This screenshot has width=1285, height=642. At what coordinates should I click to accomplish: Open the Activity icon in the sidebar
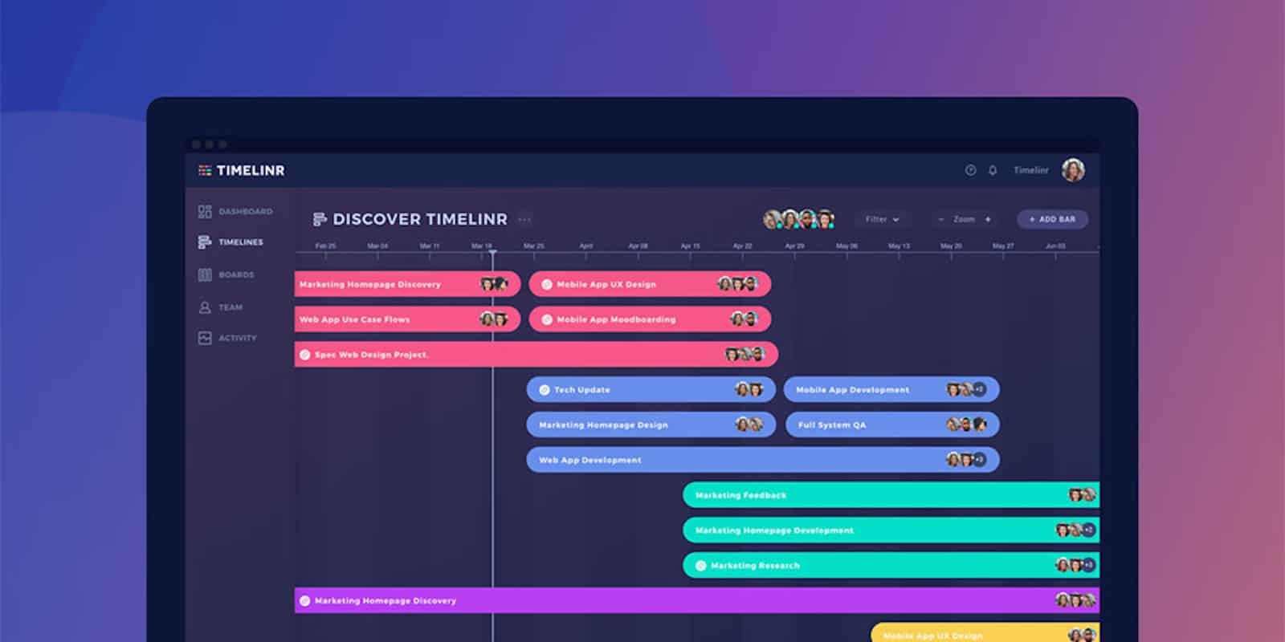tap(205, 339)
